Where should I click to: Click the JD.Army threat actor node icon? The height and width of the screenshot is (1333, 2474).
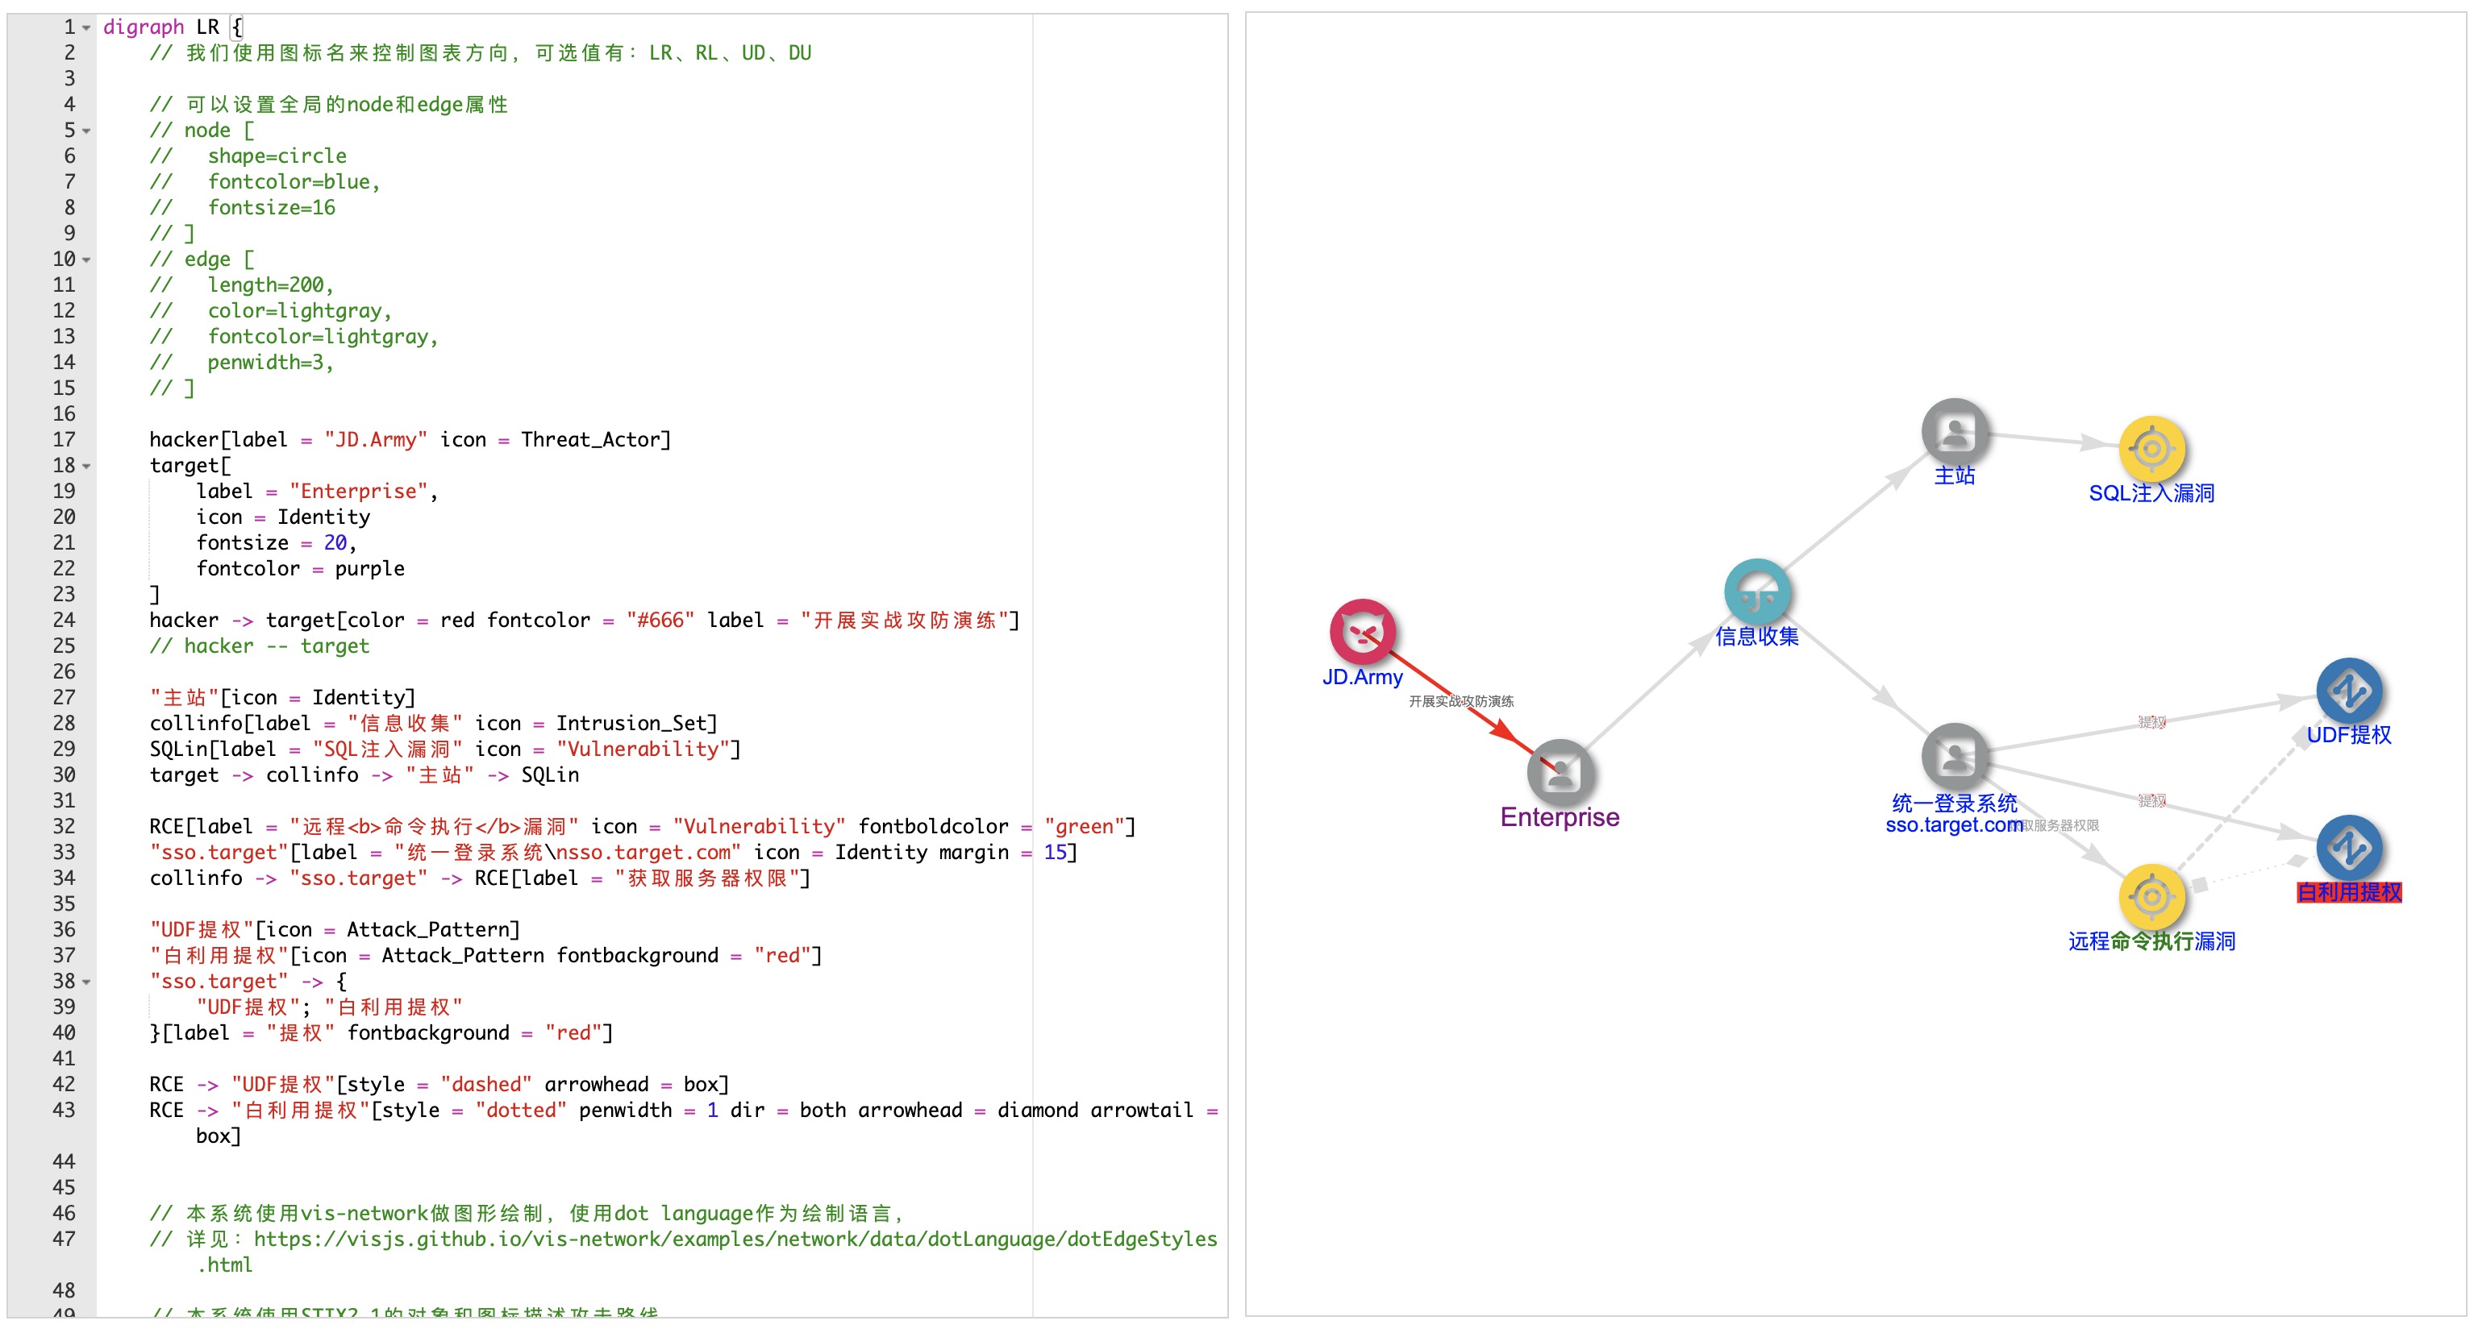1362,632
